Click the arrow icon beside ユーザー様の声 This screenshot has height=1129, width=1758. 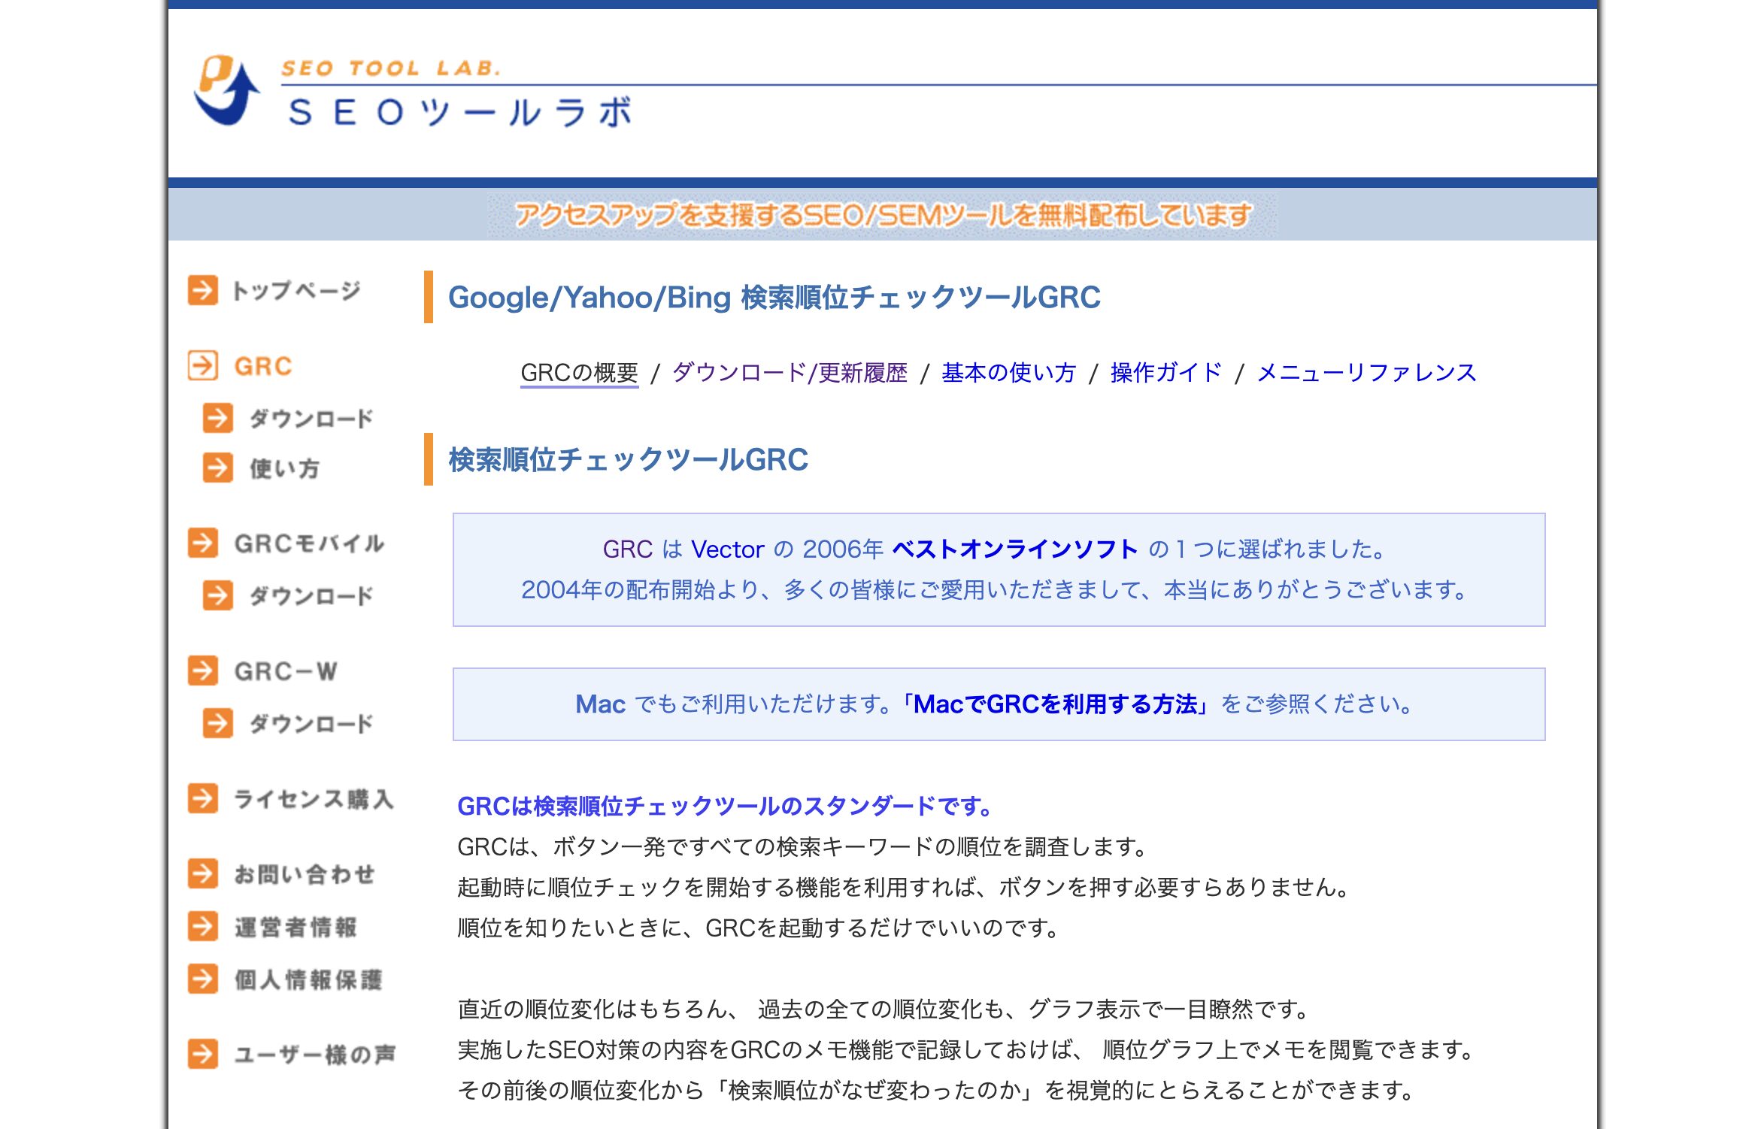[203, 1054]
